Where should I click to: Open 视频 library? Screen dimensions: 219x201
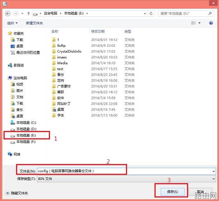click(x=20, y=84)
